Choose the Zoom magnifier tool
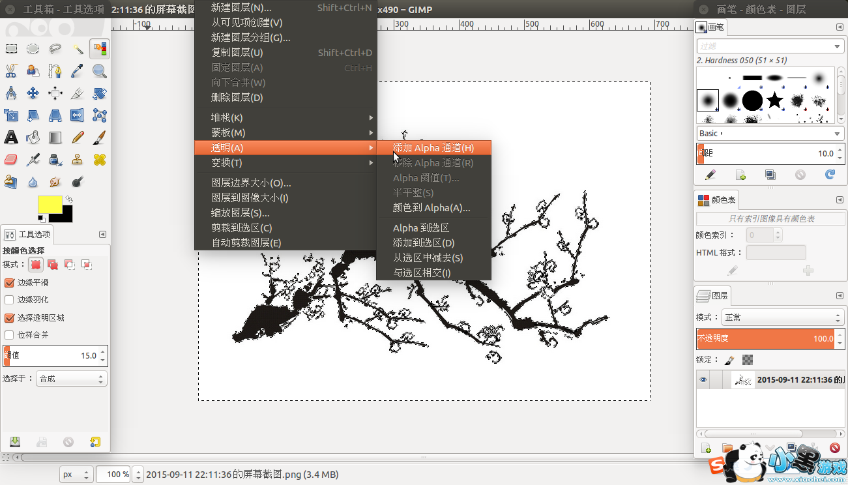Screen dimensions: 848x485 [100, 71]
